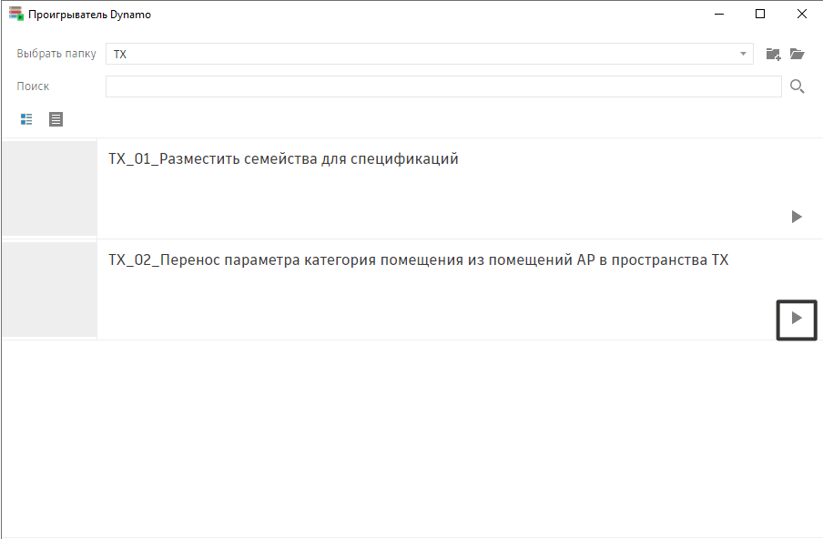Switch to the tile view mode icon
This screenshot has width=823, height=539.
coord(26,119)
